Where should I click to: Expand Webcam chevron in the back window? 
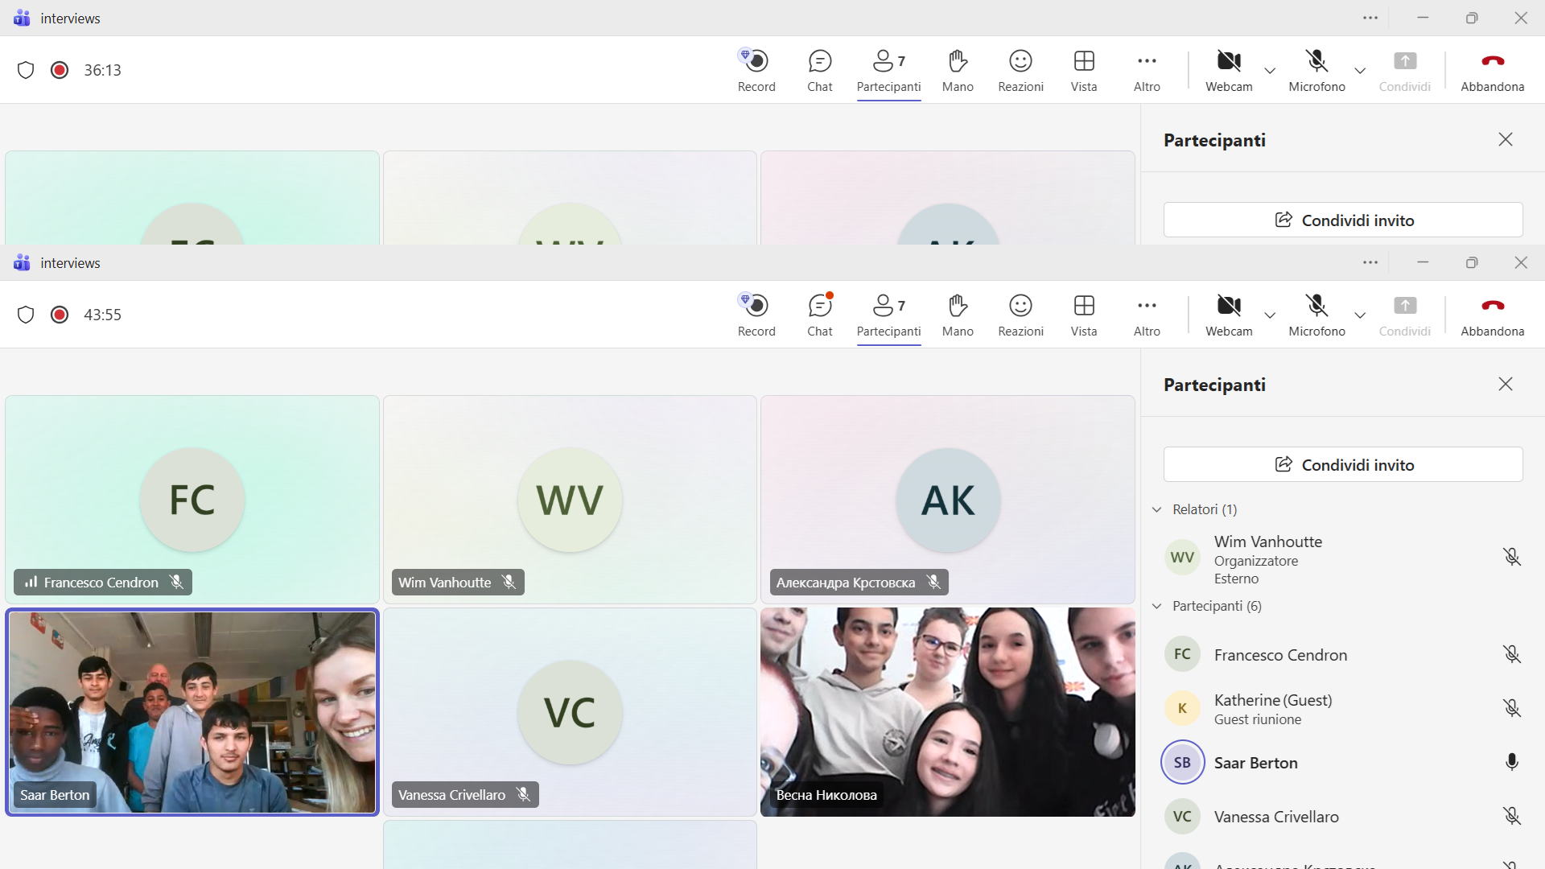[1270, 71]
